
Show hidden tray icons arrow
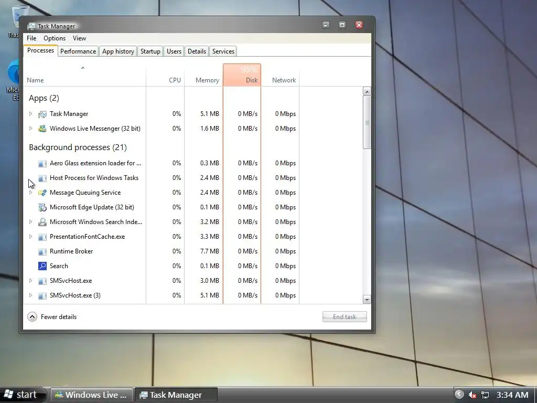(459, 394)
